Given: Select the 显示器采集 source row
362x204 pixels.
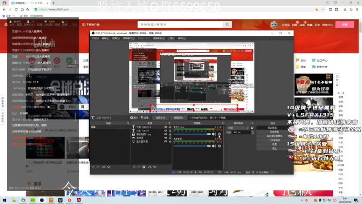Looking at the screenshot, I should pos(152,141).
